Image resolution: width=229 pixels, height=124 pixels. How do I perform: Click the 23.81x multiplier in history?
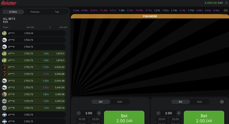[94, 10]
